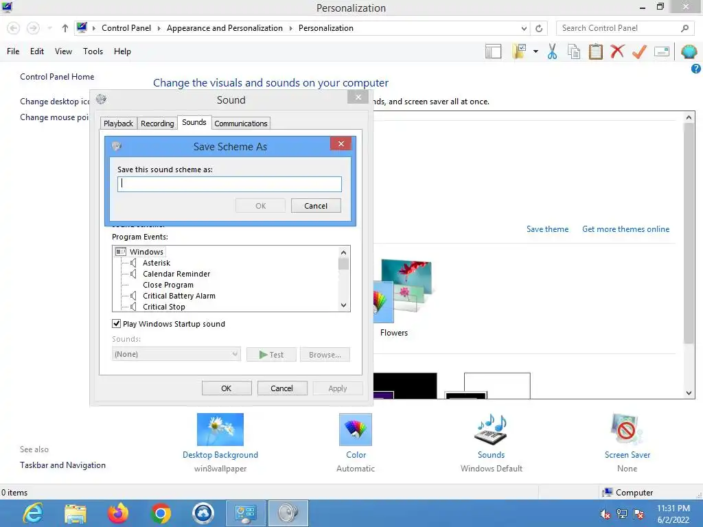Expand arrow after Control Panel breadcrumb
The width and height of the screenshot is (703, 527).
(x=159, y=28)
